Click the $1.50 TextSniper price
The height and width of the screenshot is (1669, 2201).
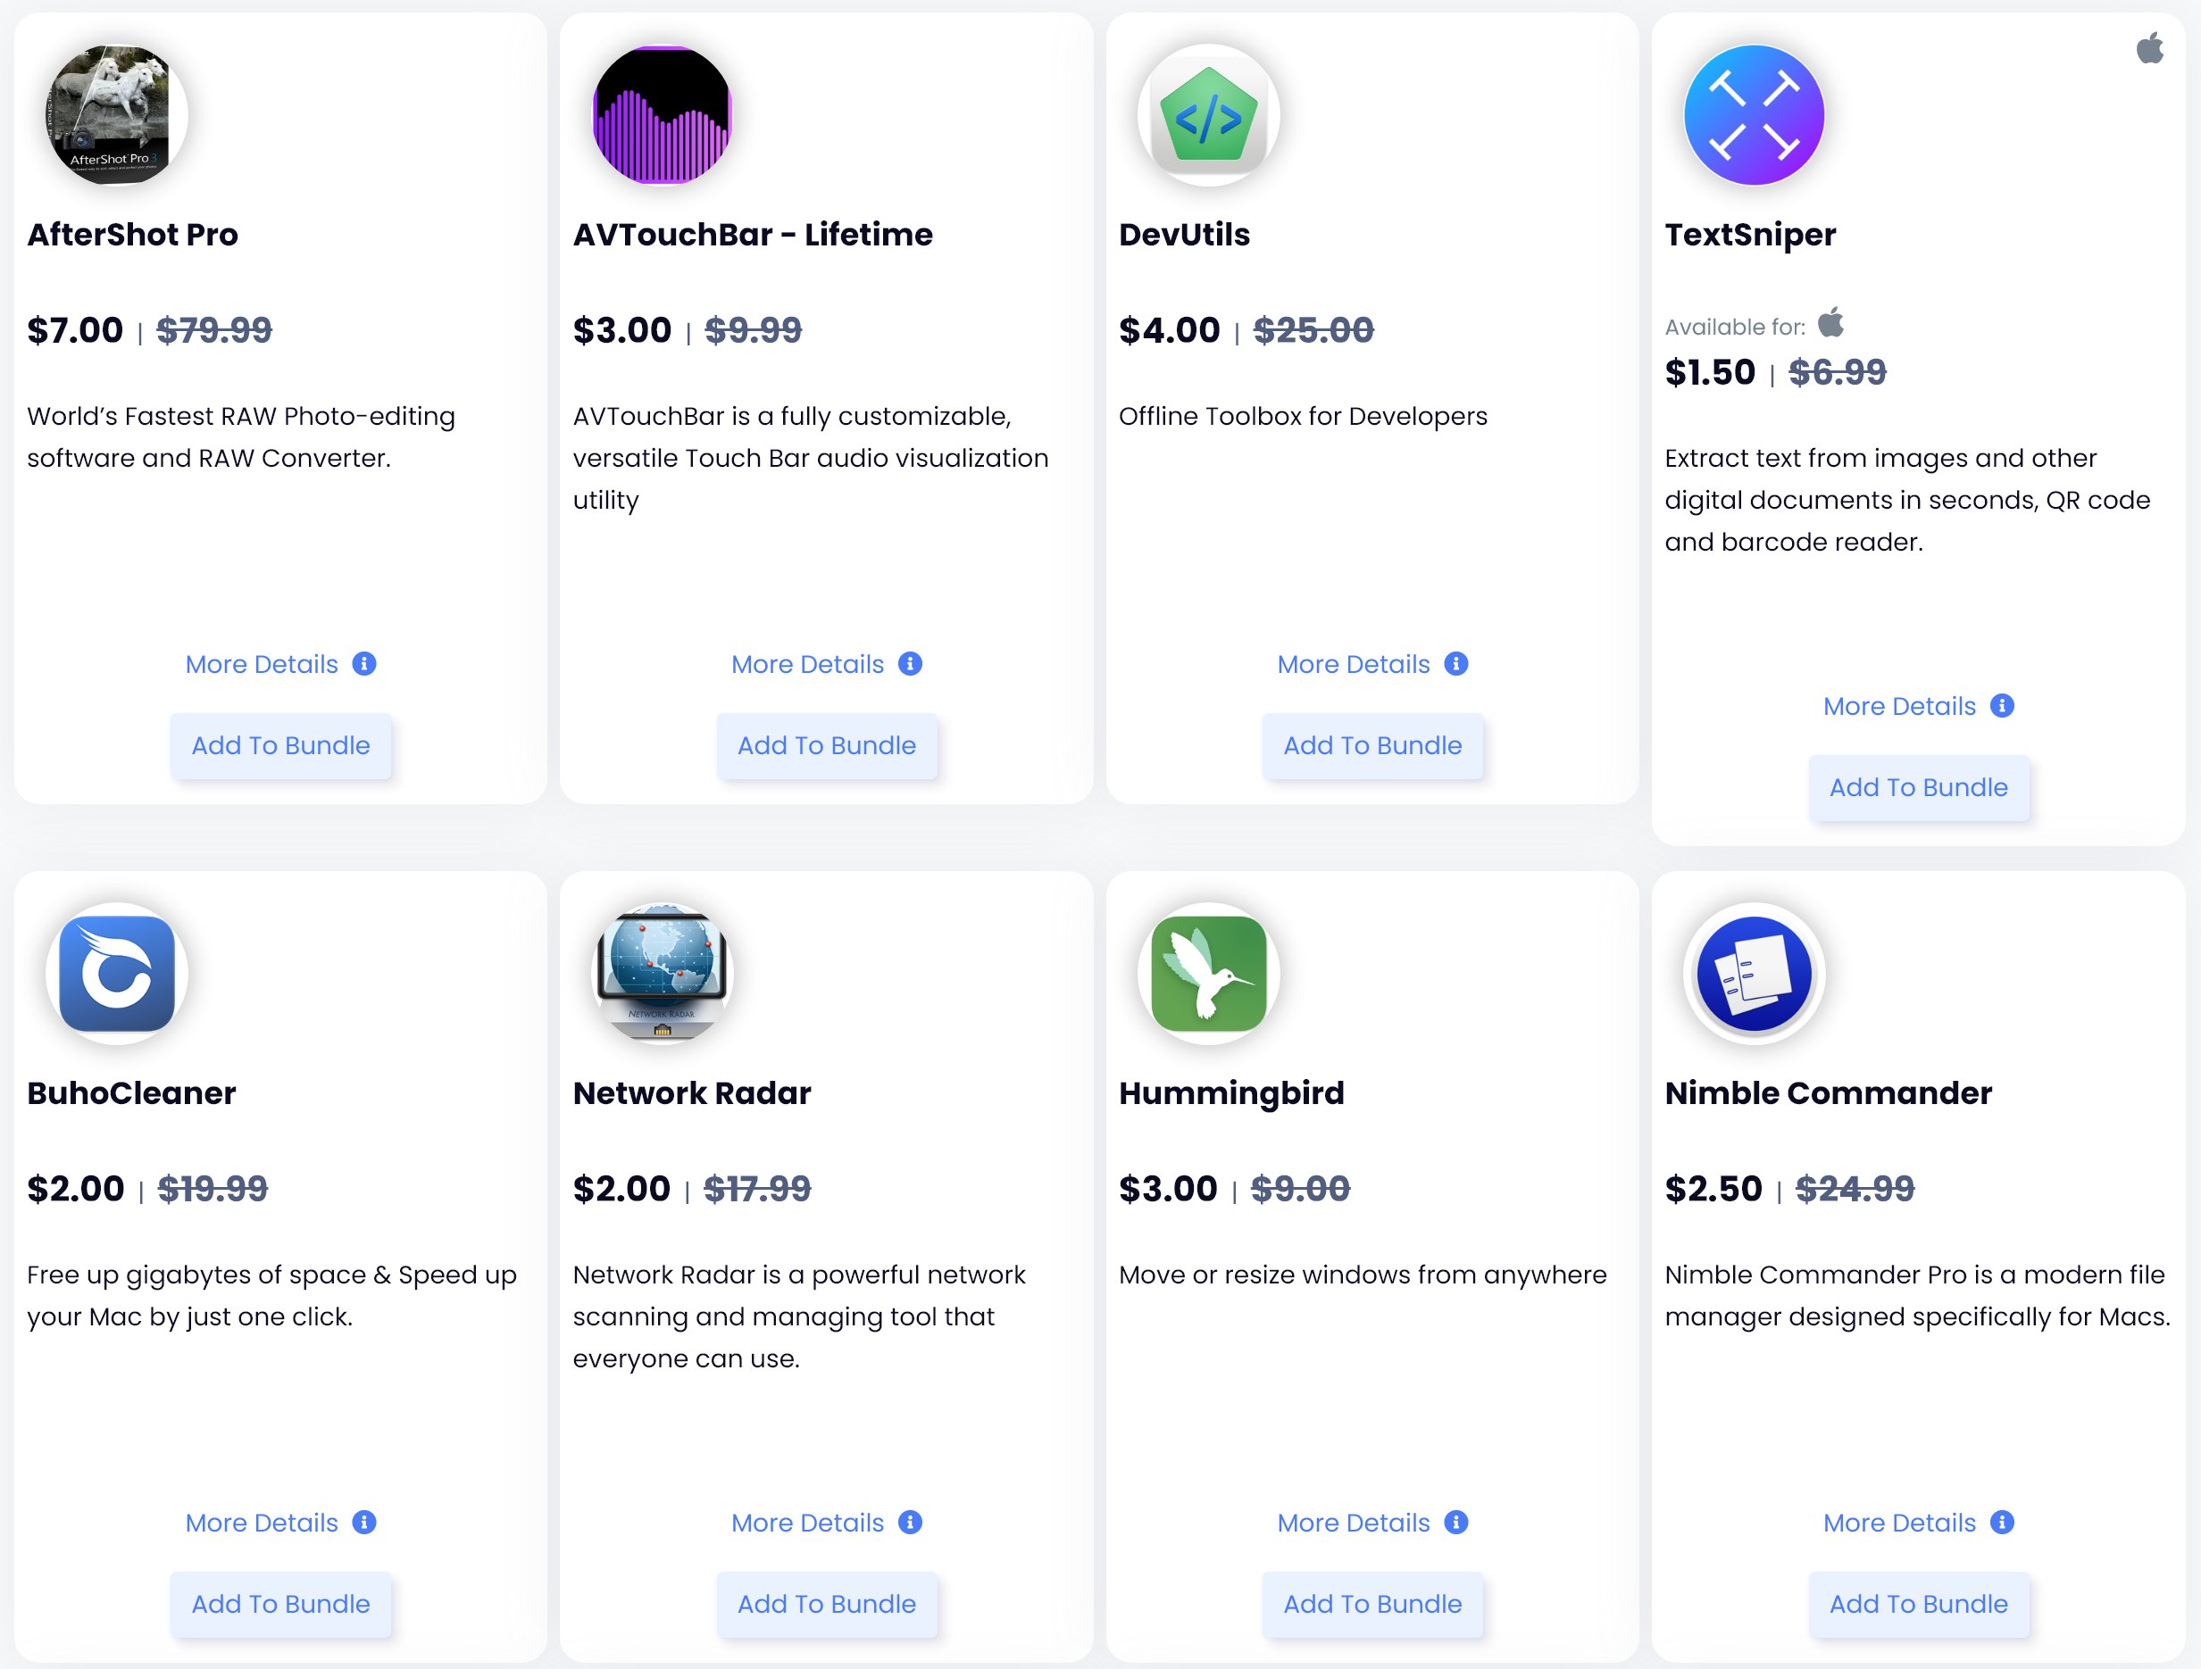pyautogui.click(x=1711, y=371)
